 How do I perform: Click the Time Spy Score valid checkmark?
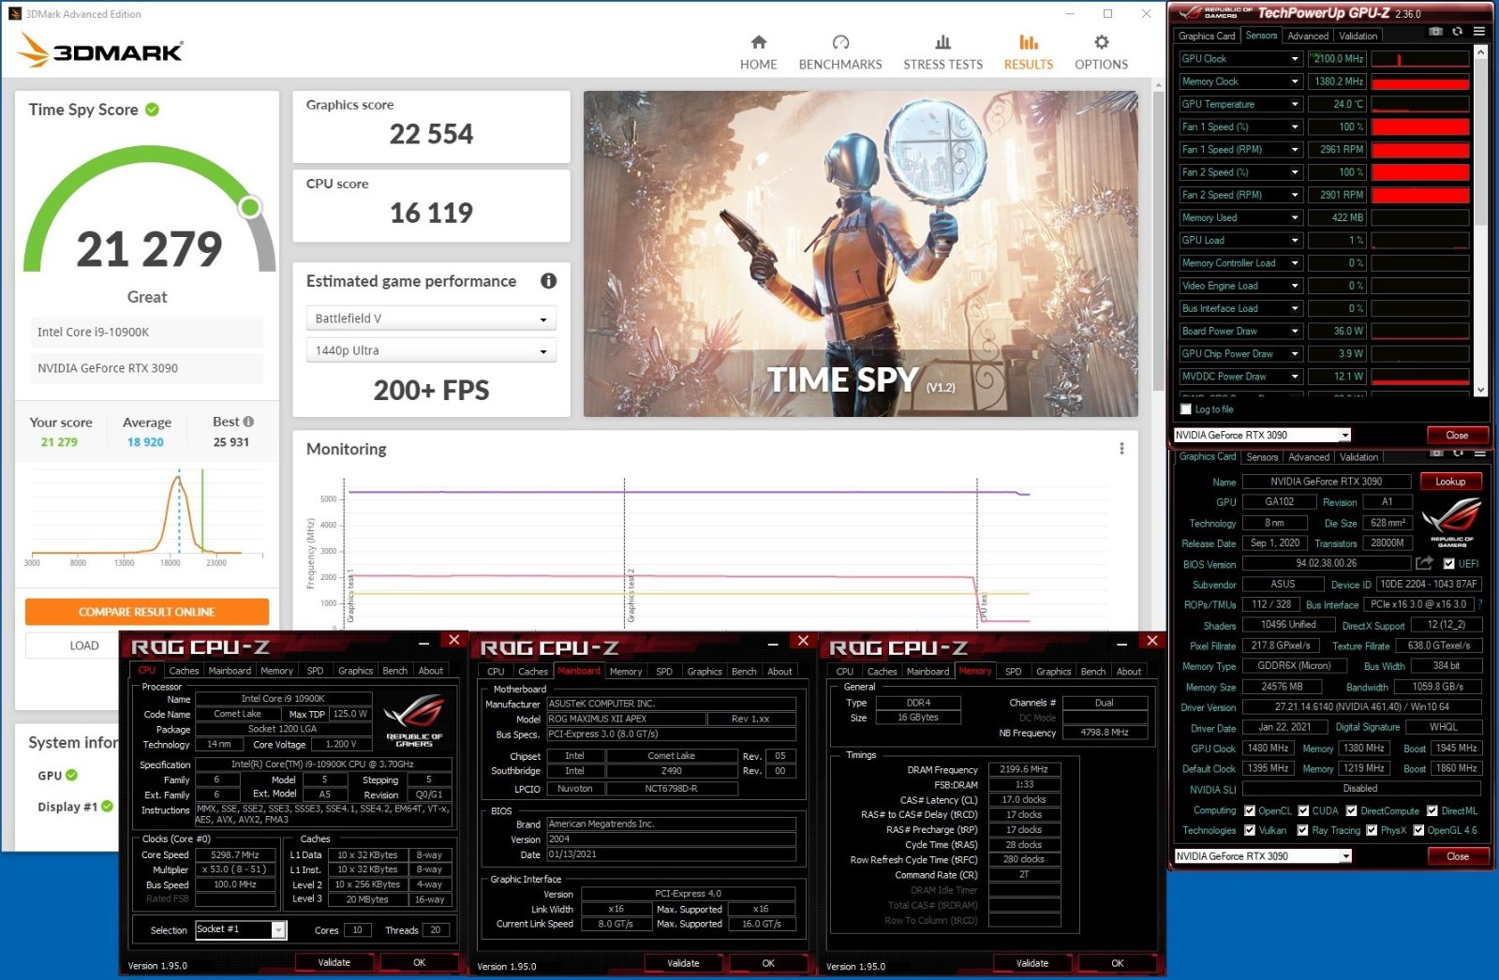pos(152,110)
